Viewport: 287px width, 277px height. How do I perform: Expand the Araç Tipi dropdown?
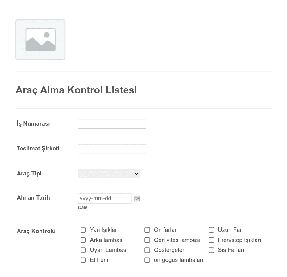pos(109,173)
